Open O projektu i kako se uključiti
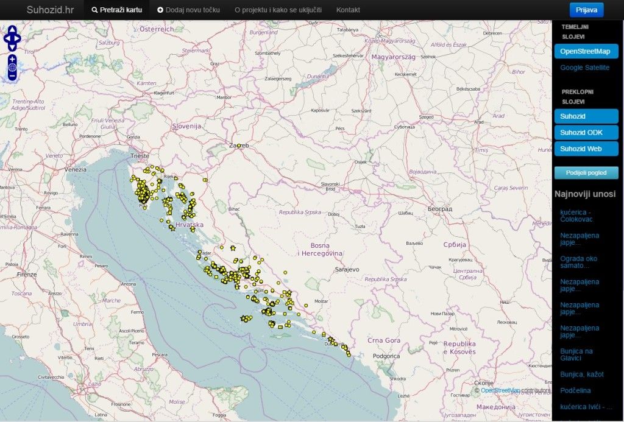 (278, 10)
